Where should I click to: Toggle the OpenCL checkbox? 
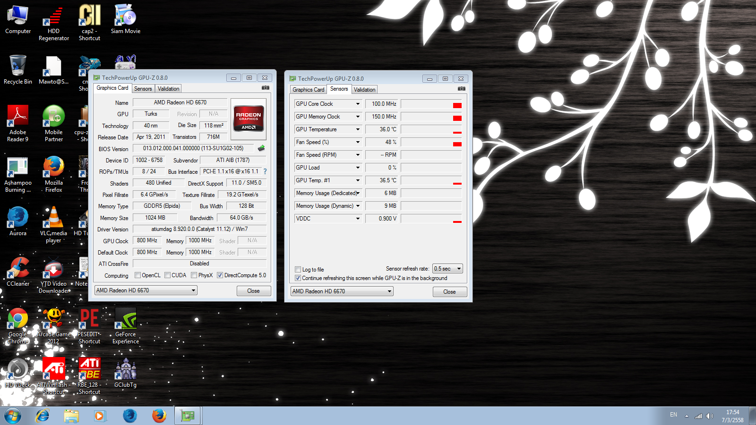point(137,275)
